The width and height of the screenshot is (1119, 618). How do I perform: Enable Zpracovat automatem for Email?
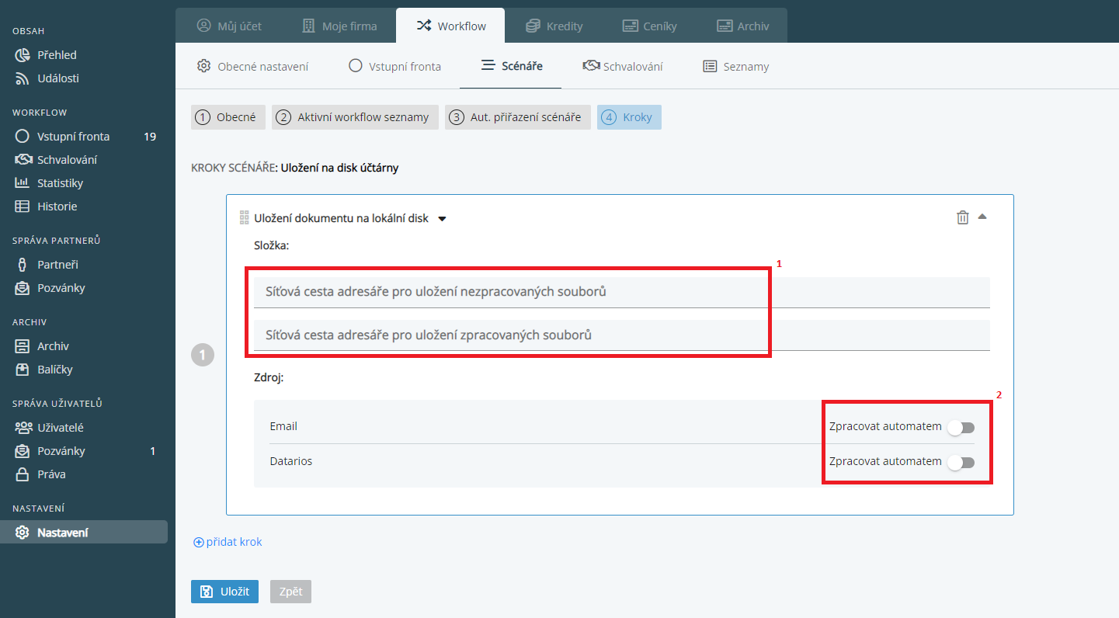(961, 427)
